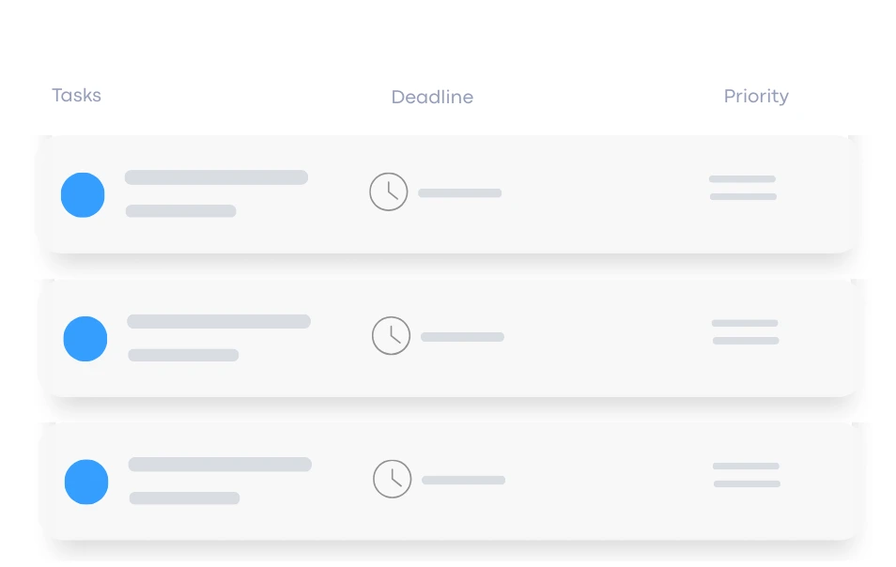Sort by the Tasks column header

click(x=76, y=96)
